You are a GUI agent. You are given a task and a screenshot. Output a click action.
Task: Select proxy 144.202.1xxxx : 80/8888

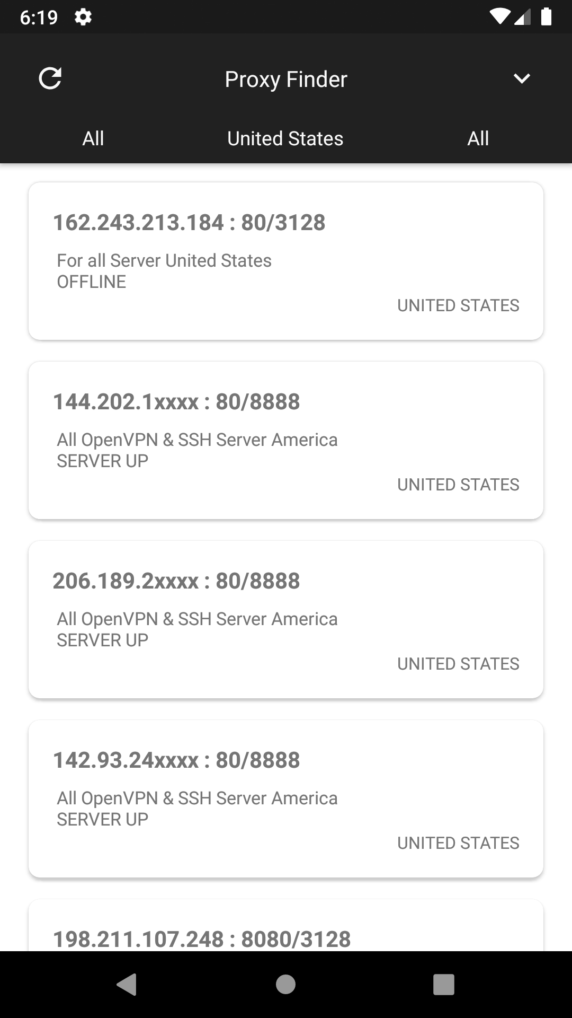click(x=286, y=440)
